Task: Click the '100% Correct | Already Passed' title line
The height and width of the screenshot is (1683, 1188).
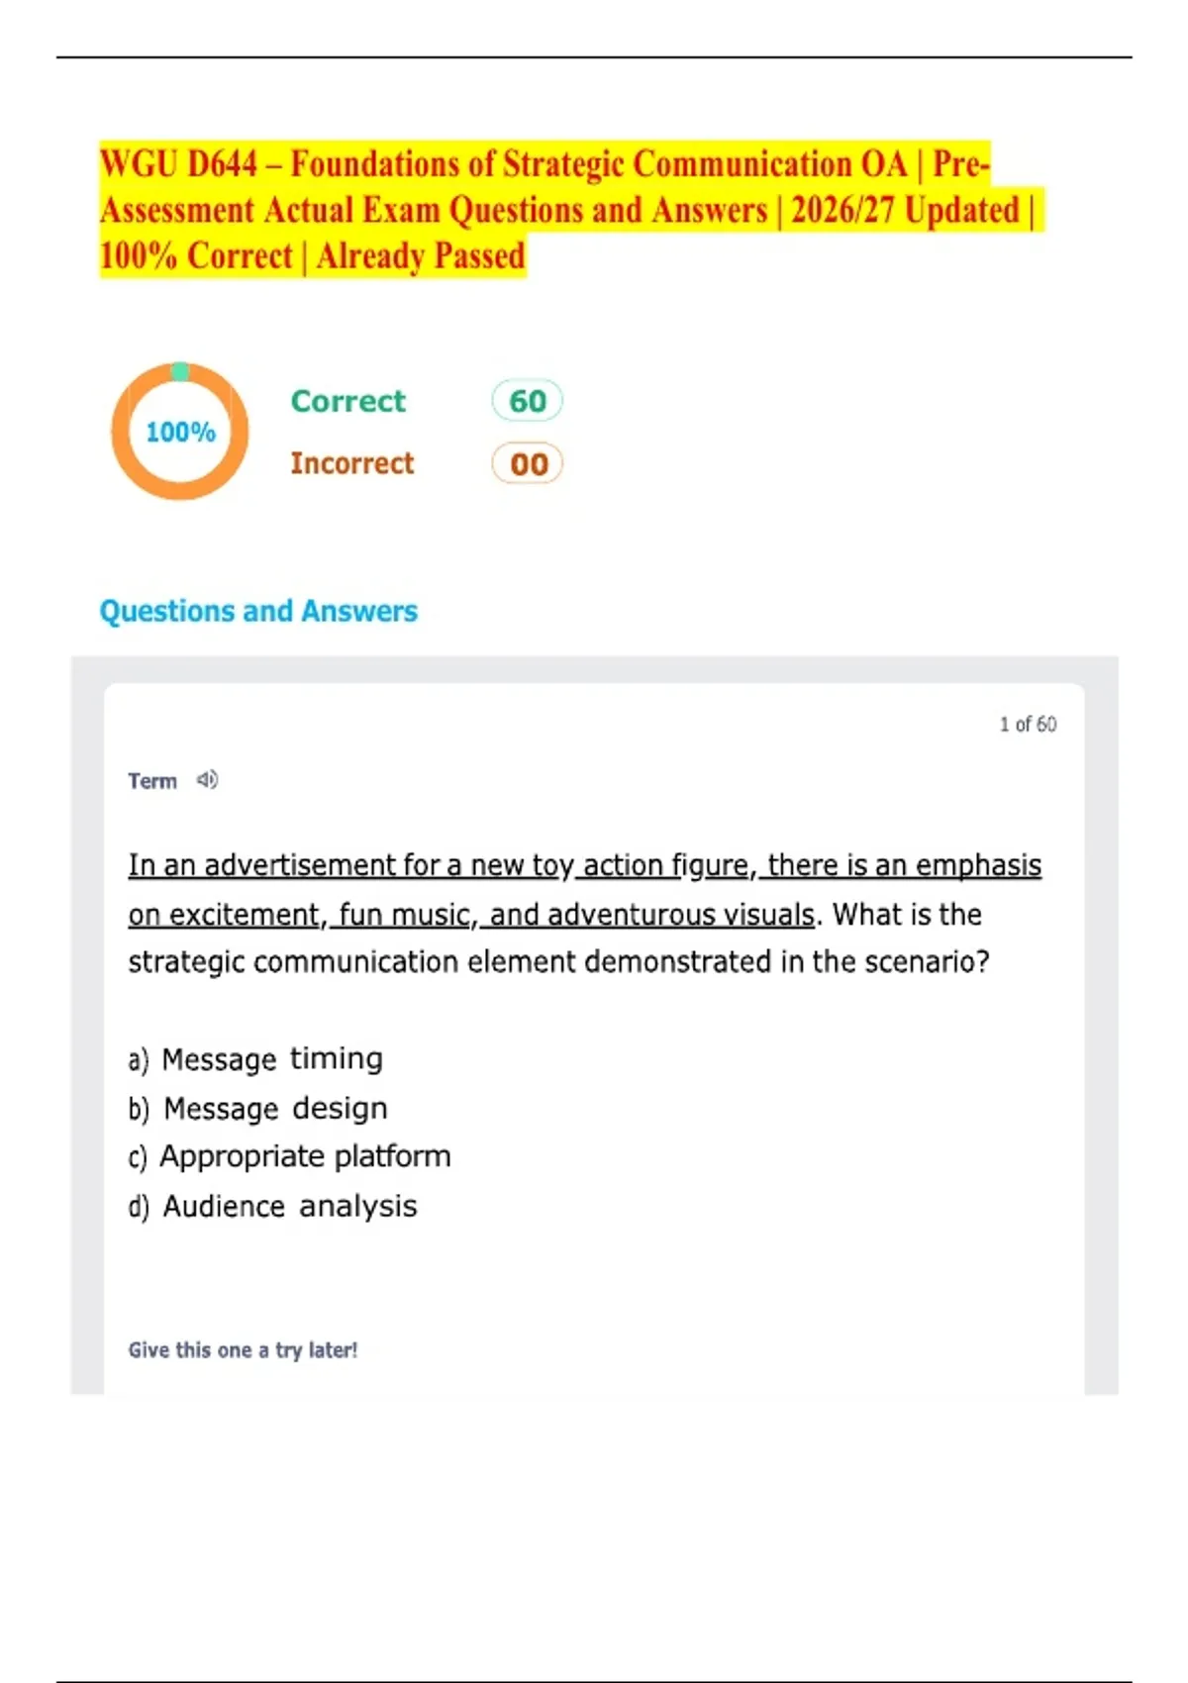Action: click(x=312, y=256)
